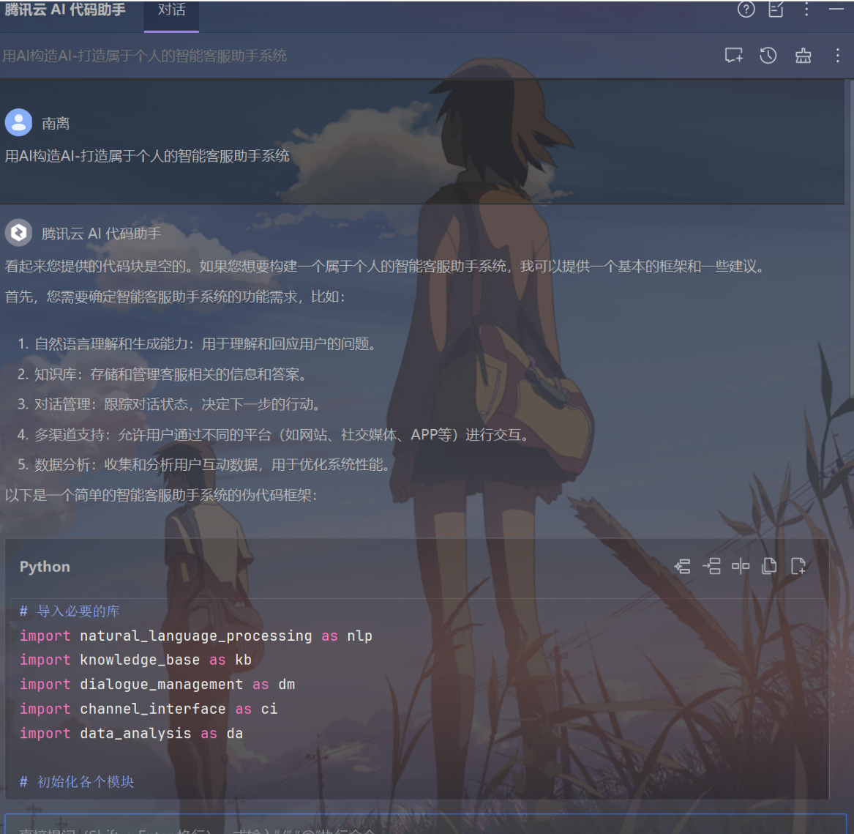Click list item 4 多渠道支持
The width and height of the screenshot is (854, 834).
274,434
